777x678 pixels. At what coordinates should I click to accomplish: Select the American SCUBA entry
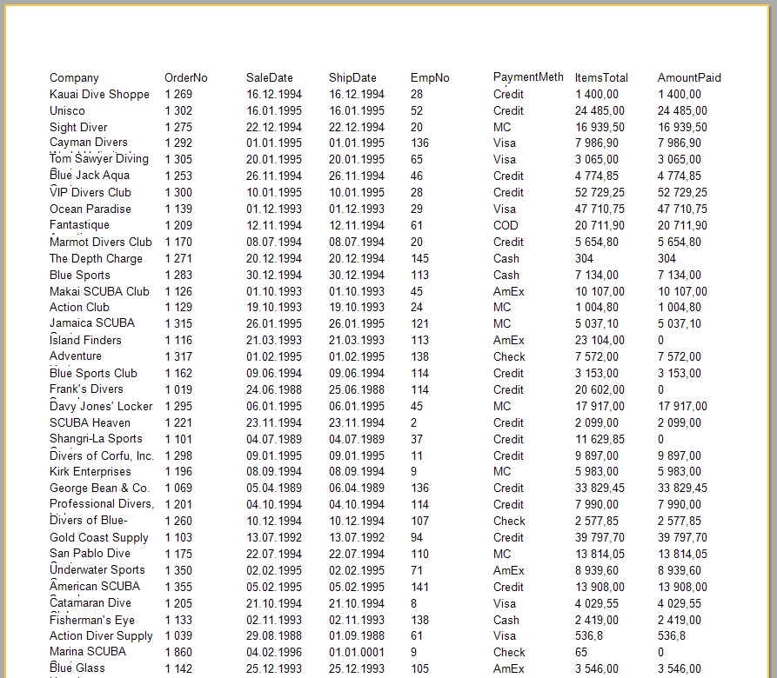[95, 587]
